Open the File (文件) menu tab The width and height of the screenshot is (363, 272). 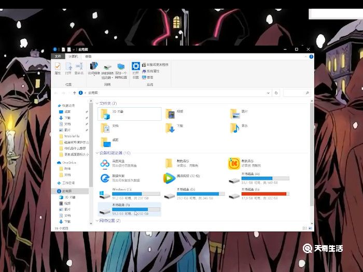click(x=58, y=56)
